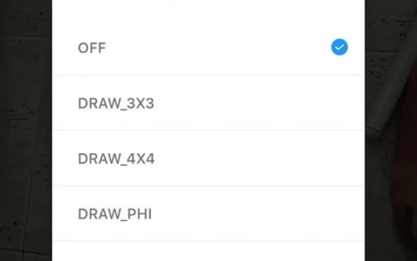Image resolution: width=417 pixels, height=261 pixels.
Task: Select the DRAW_PHI golden ratio option
Action: pos(208,214)
